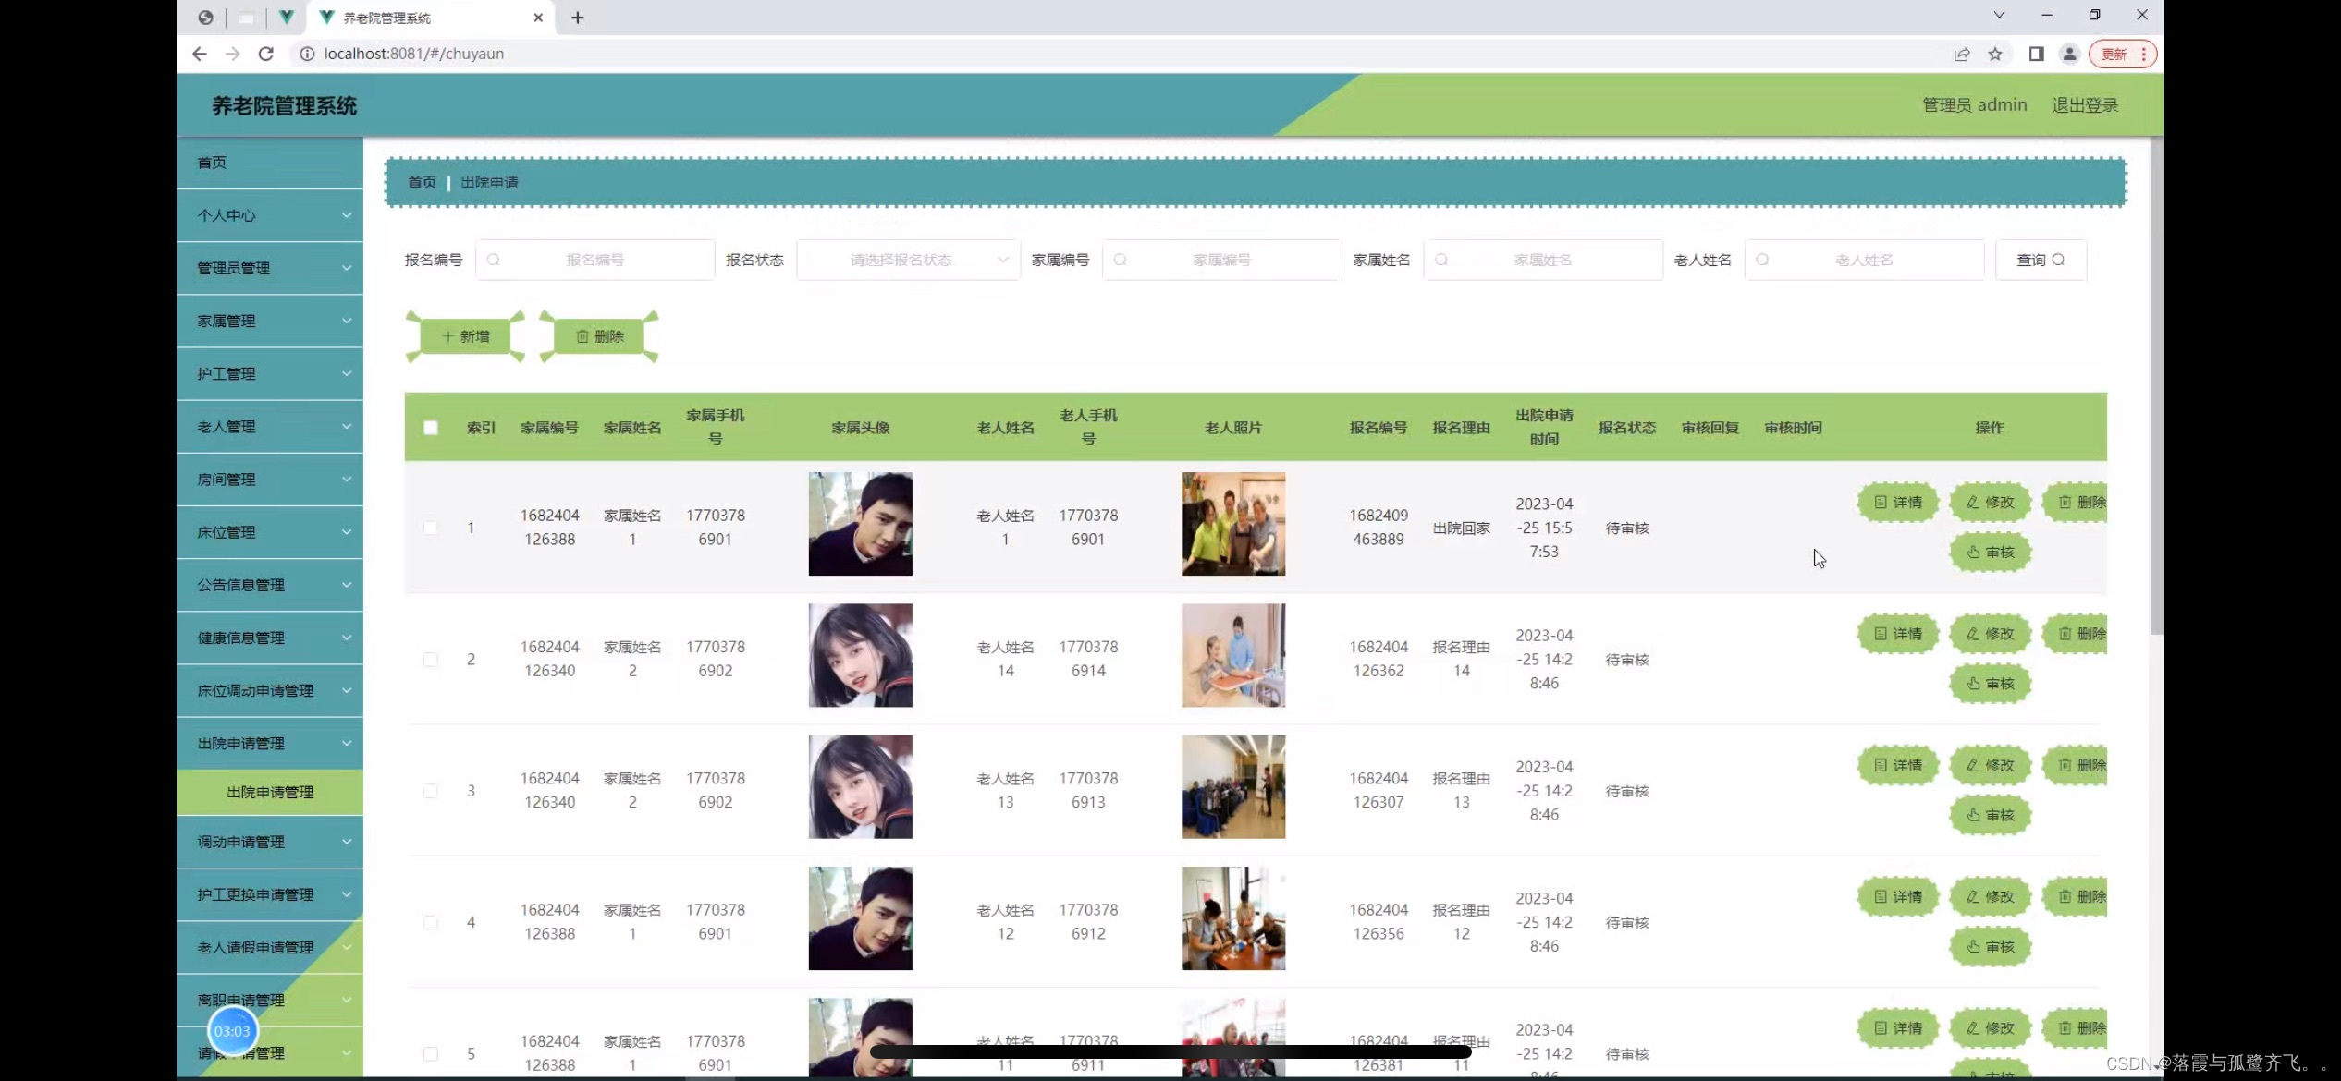Click 删除 for row with 老人姓名 14

pos(2077,634)
